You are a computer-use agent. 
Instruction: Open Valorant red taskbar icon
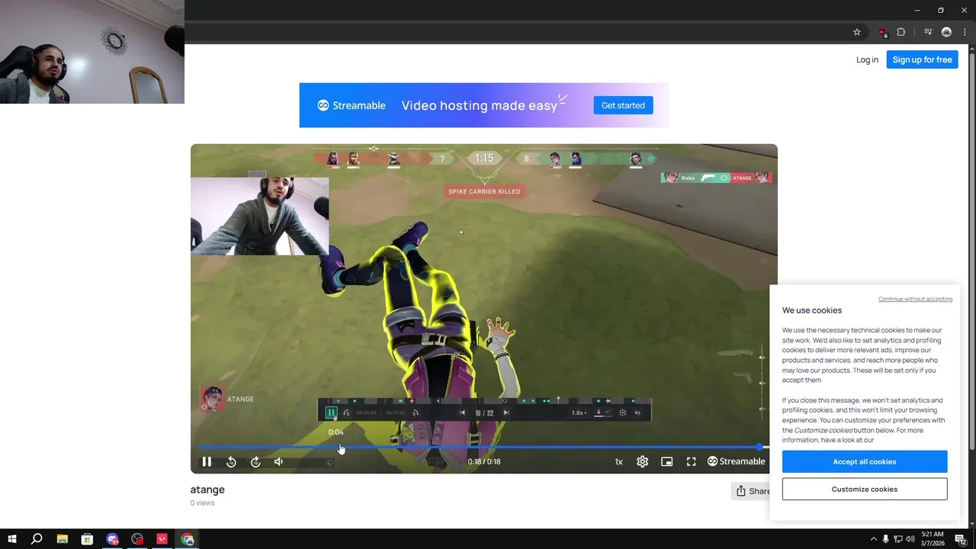pyautogui.click(x=162, y=539)
